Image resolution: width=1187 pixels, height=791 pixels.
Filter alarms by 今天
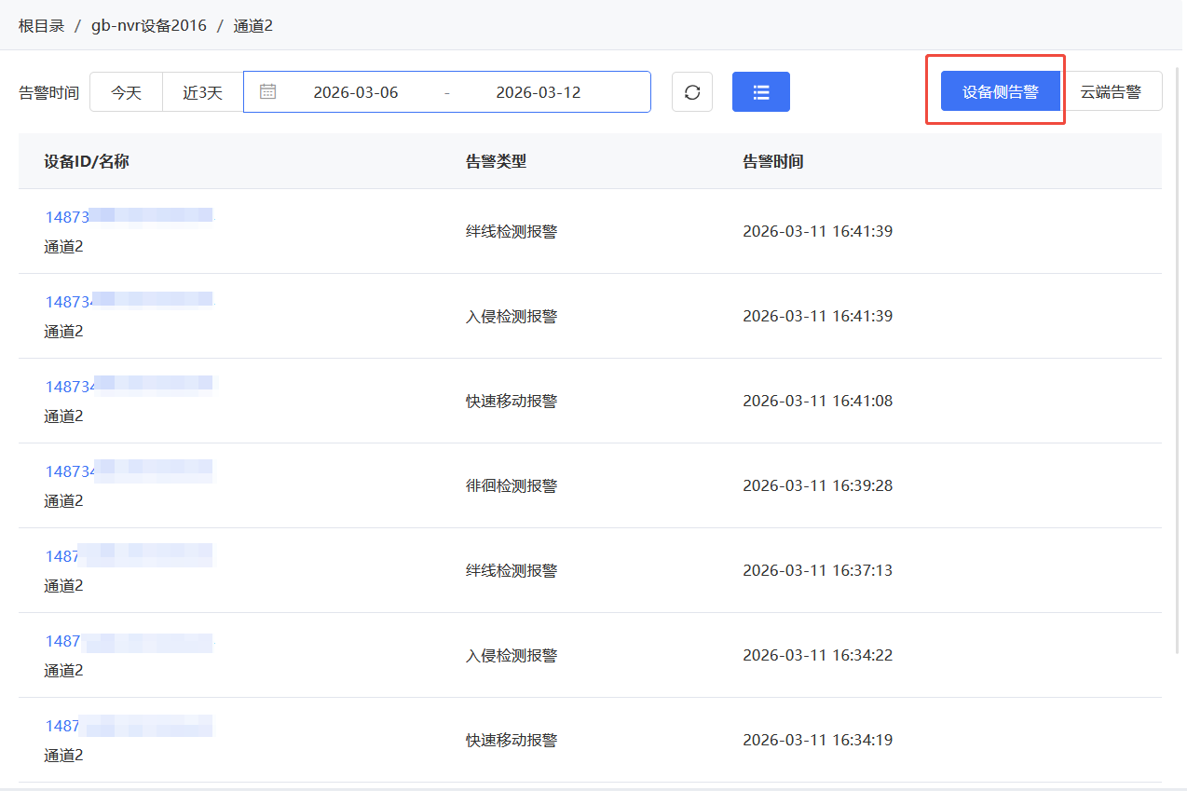(126, 92)
